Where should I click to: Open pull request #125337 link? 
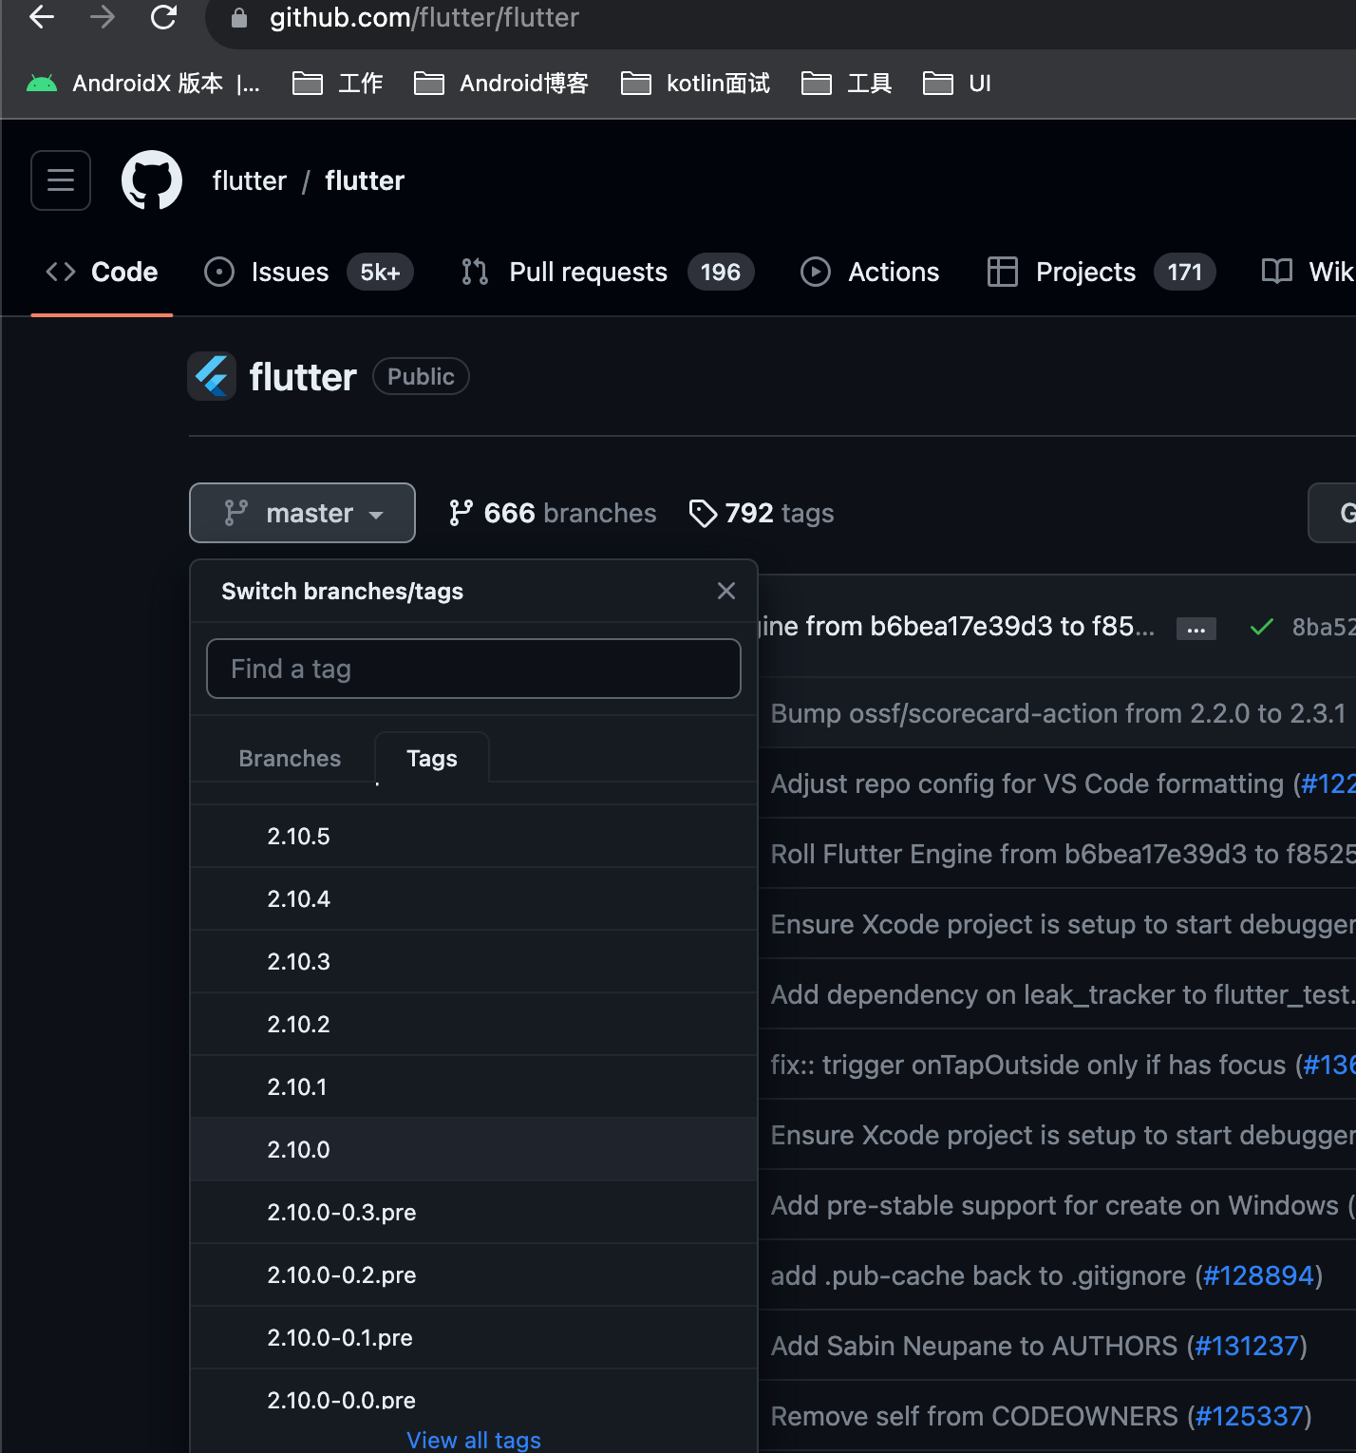[1249, 1416]
